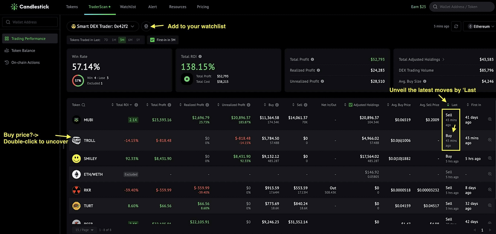The width and height of the screenshot is (496, 234).
Task: Open the Smart DEX Trader dropdown
Action: coord(103,26)
